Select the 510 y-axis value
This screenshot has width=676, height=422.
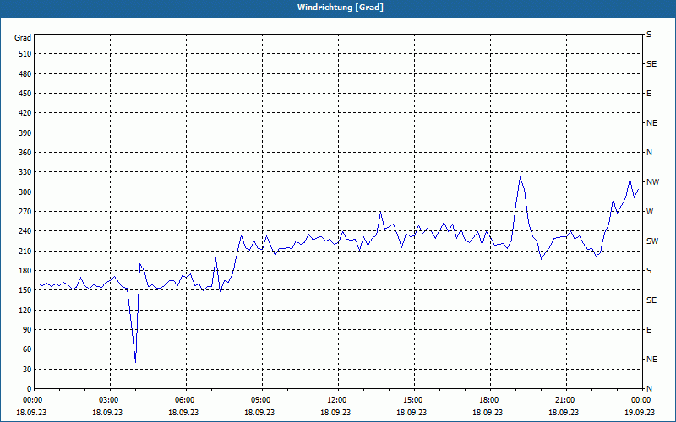pos(25,54)
